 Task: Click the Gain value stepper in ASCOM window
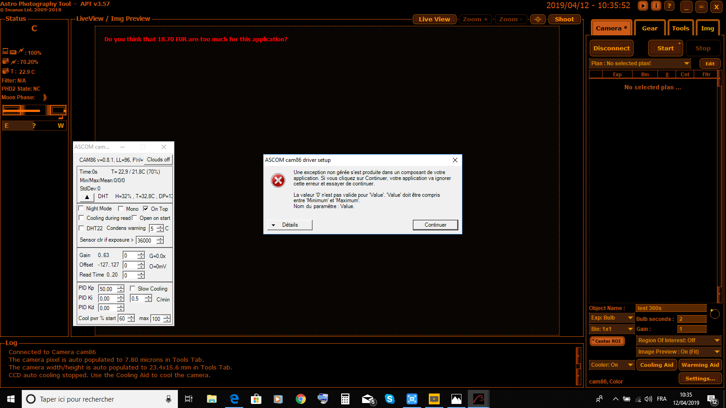(x=141, y=256)
